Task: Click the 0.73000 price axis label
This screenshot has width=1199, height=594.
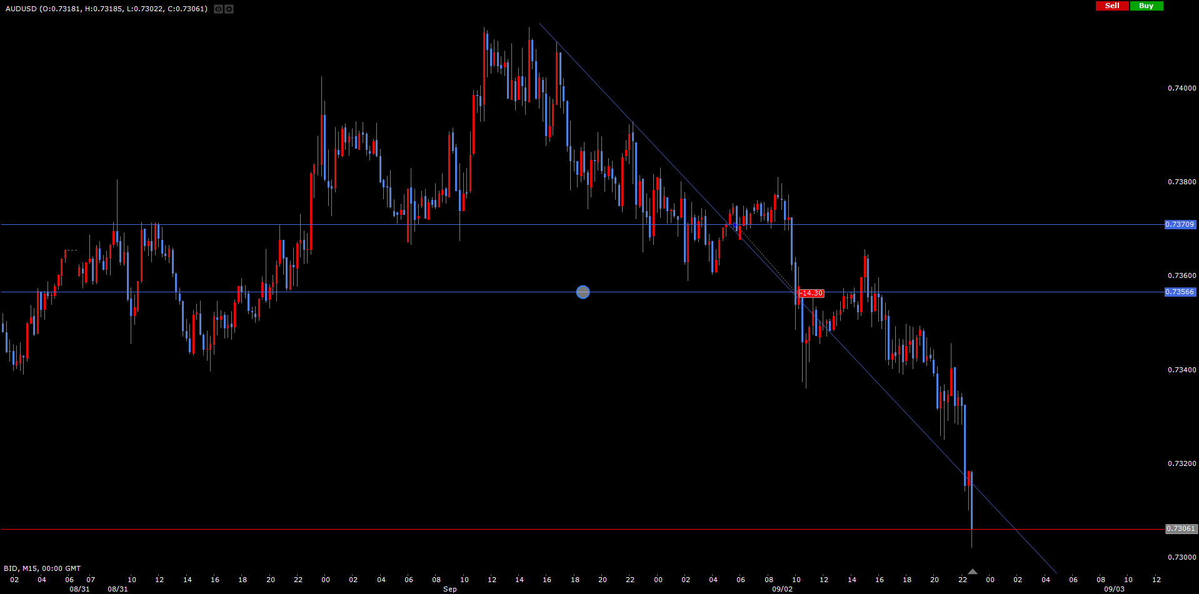Action: (1181, 557)
